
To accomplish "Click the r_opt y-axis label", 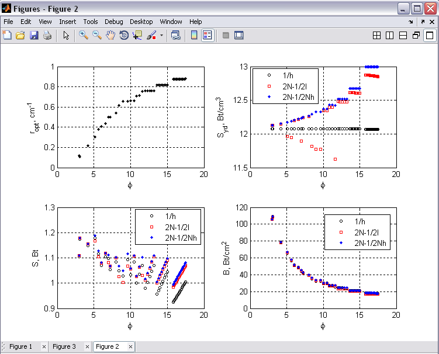I will point(34,117).
